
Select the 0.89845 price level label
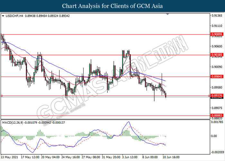[x=217, y=77]
